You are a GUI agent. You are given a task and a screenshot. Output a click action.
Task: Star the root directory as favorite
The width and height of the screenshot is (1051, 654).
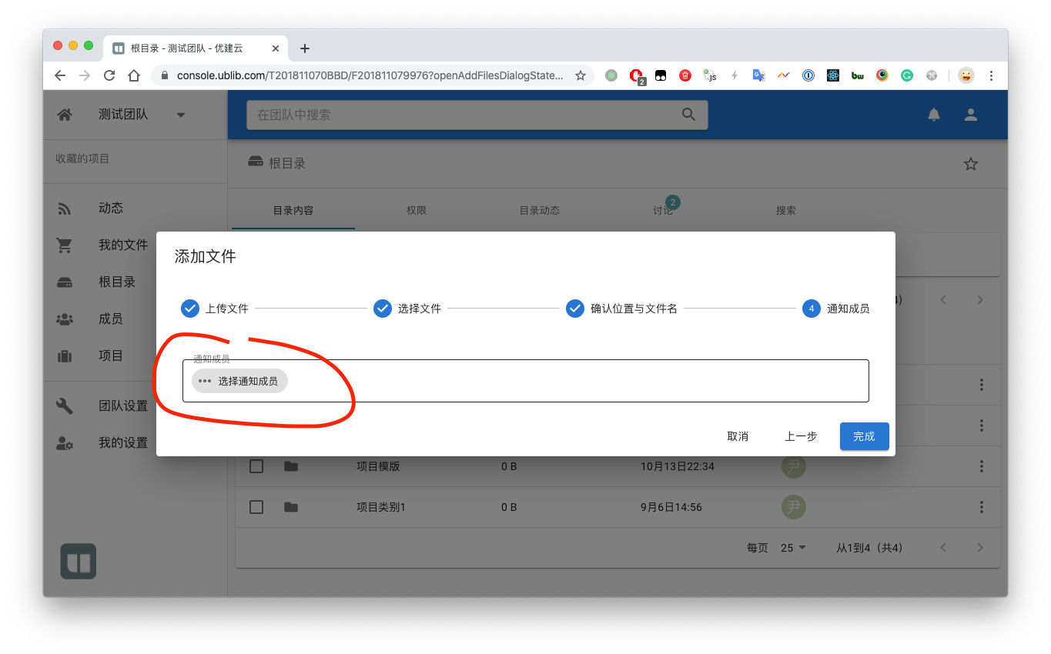971,164
